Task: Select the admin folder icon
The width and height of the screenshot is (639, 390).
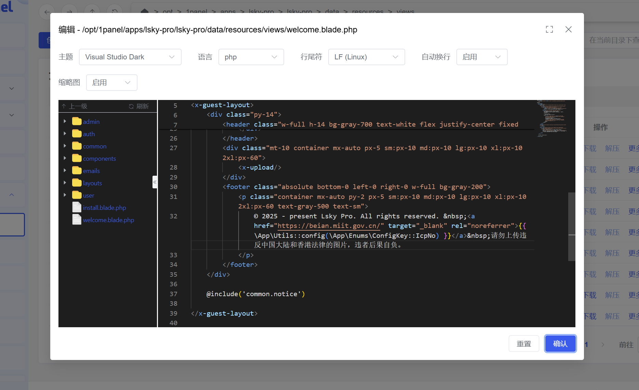Action: point(77,121)
